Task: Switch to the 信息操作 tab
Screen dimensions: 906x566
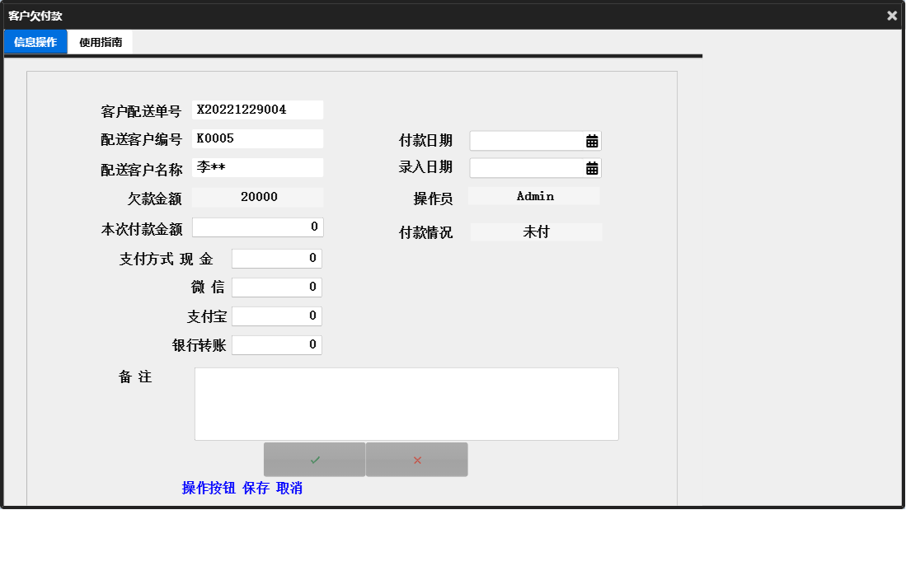Action: [35, 41]
